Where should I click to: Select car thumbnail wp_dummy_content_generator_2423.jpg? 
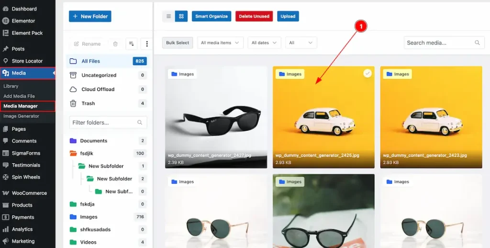point(431,117)
